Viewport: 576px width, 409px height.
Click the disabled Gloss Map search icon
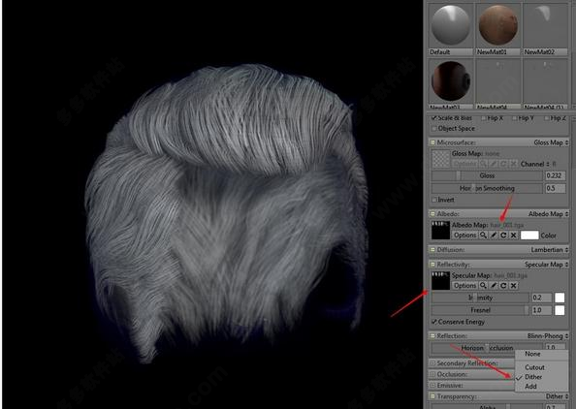(484, 164)
